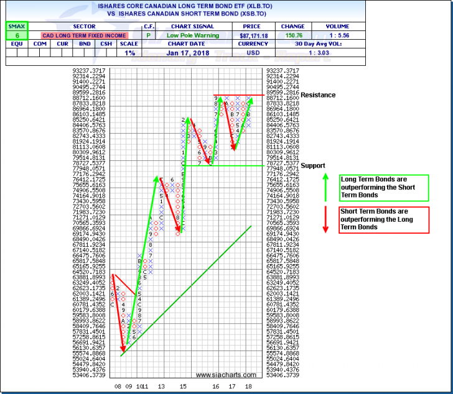Select the SMAX score value 6
453x394 pixels.
17,35
